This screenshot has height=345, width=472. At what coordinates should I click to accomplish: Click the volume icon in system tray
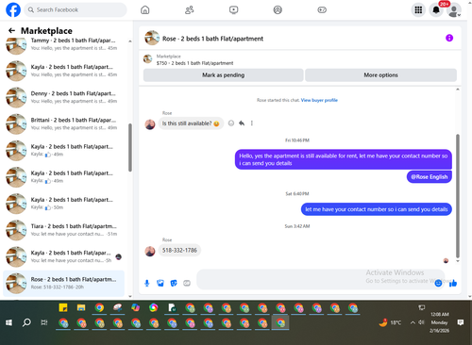click(x=422, y=322)
